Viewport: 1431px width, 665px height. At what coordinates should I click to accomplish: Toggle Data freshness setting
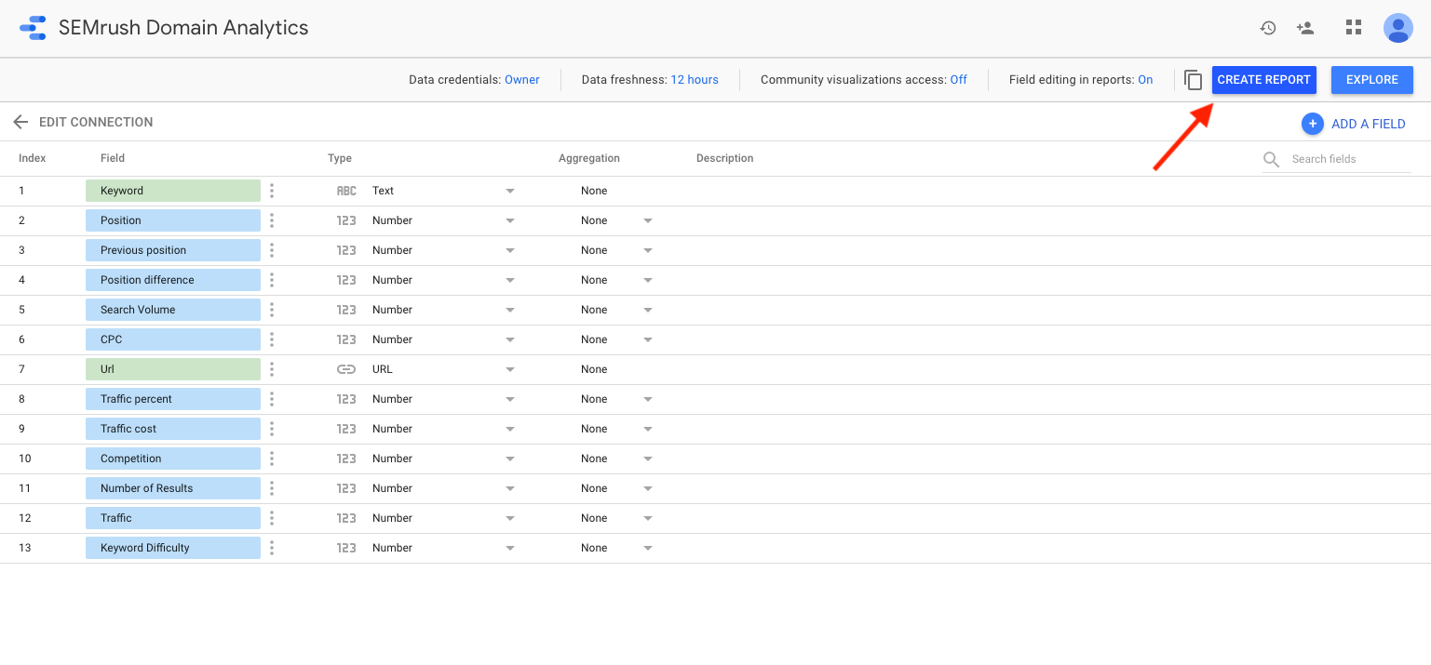pyautogui.click(x=695, y=79)
